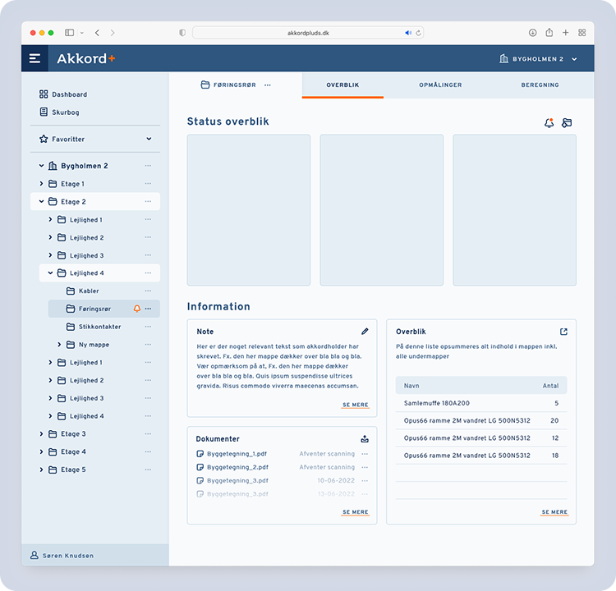The image size is (616, 591).
Task: Open Overblik card in external view
Action: coord(563,332)
